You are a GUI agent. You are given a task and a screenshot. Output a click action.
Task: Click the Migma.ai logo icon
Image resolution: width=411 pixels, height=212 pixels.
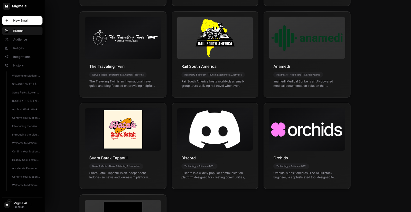[6, 6]
